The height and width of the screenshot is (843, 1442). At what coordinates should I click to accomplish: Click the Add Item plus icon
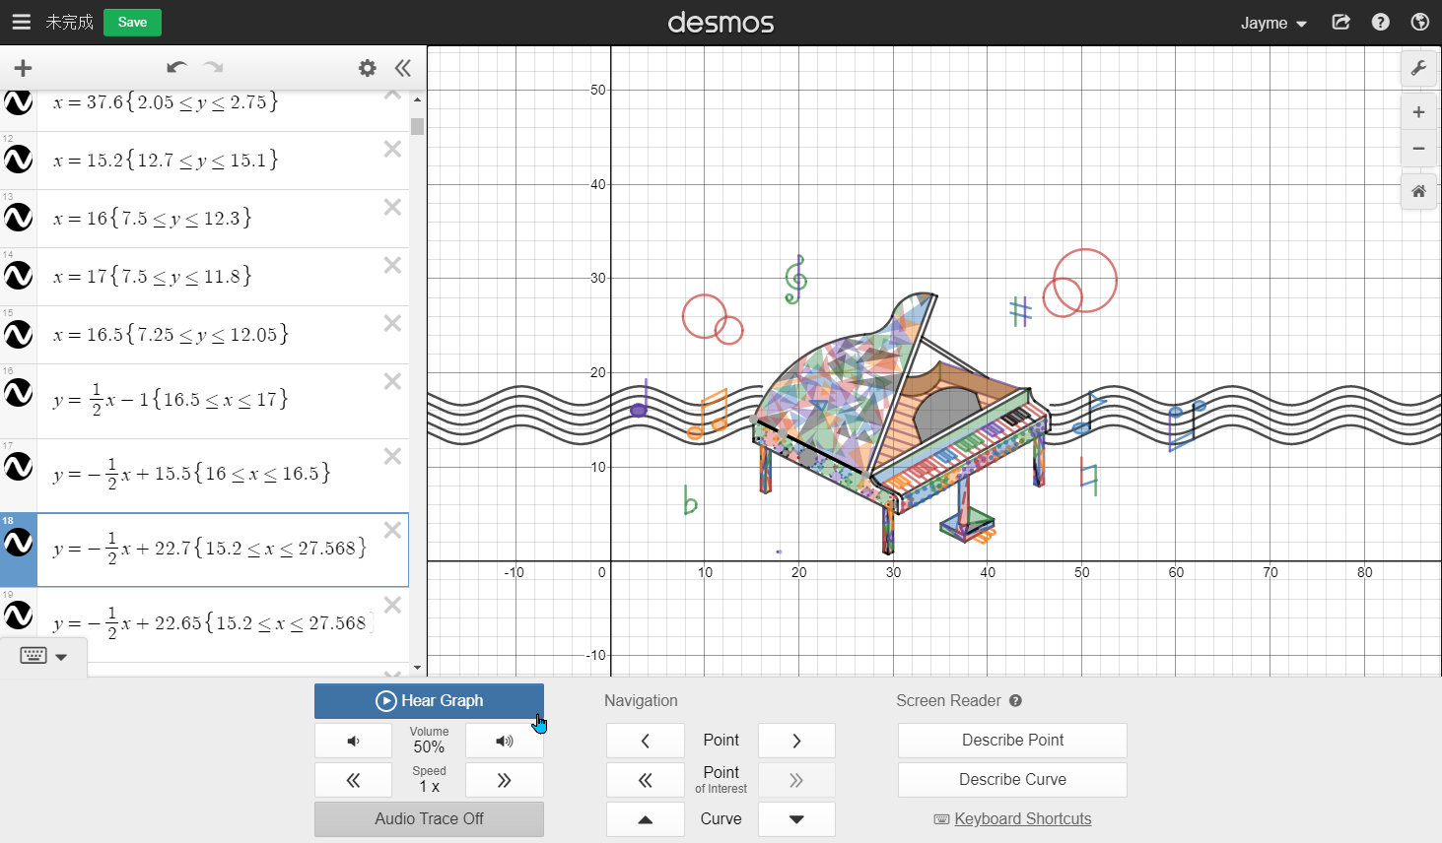point(23,68)
